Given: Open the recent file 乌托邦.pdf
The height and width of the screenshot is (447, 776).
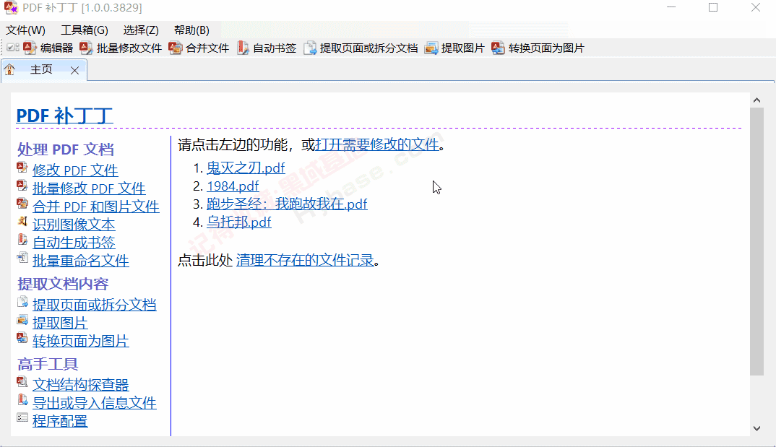Looking at the screenshot, I should tap(239, 222).
